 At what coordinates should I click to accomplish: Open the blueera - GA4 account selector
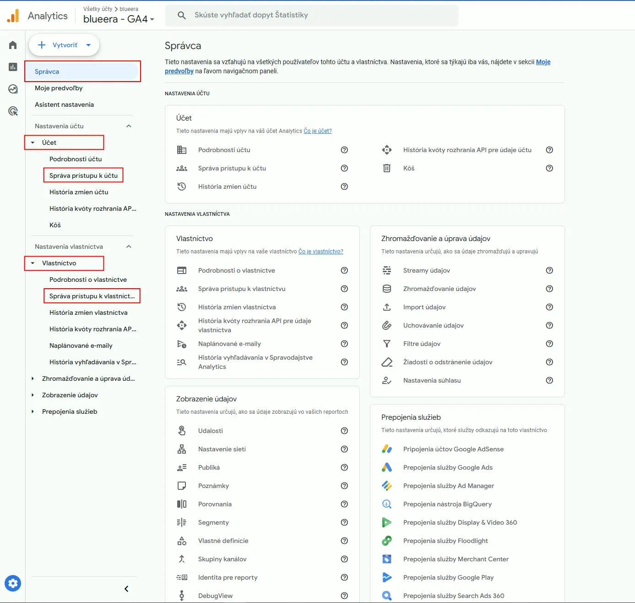pyautogui.click(x=119, y=19)
